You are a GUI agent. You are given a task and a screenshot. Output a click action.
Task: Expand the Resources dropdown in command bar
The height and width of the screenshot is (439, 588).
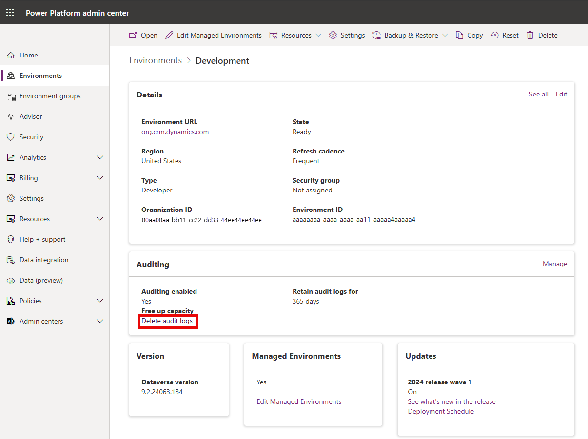(x=318, y=35)
